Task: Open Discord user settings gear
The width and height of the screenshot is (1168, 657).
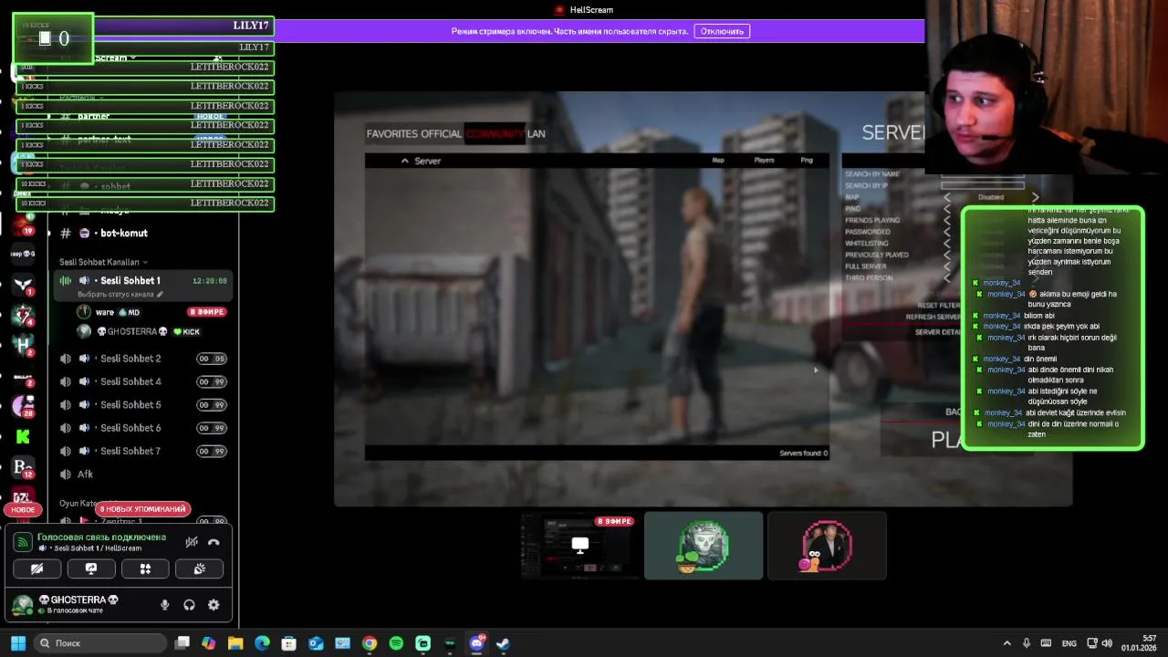Action: pos(214,605)
